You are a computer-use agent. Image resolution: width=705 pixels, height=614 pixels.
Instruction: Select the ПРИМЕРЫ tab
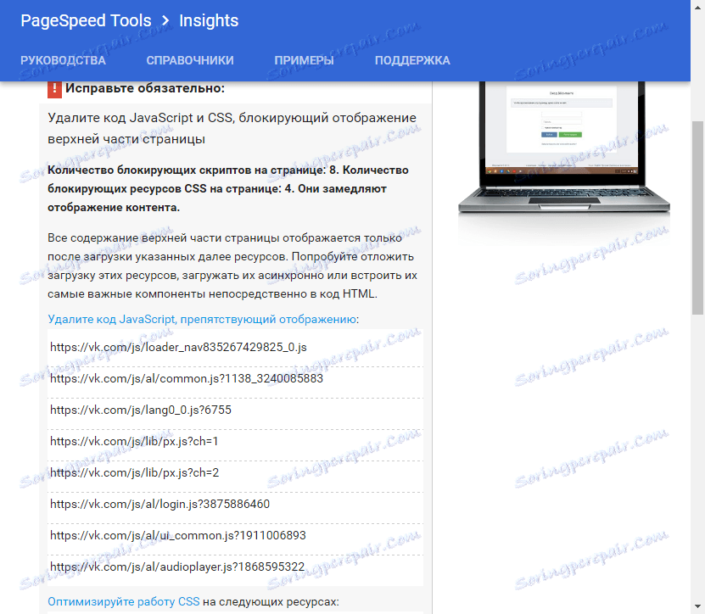(x=304, y=61)
